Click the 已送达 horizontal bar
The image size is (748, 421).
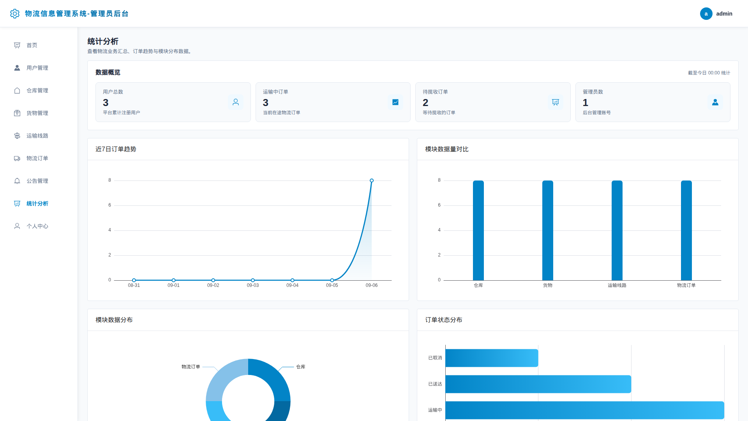(538, 384)
